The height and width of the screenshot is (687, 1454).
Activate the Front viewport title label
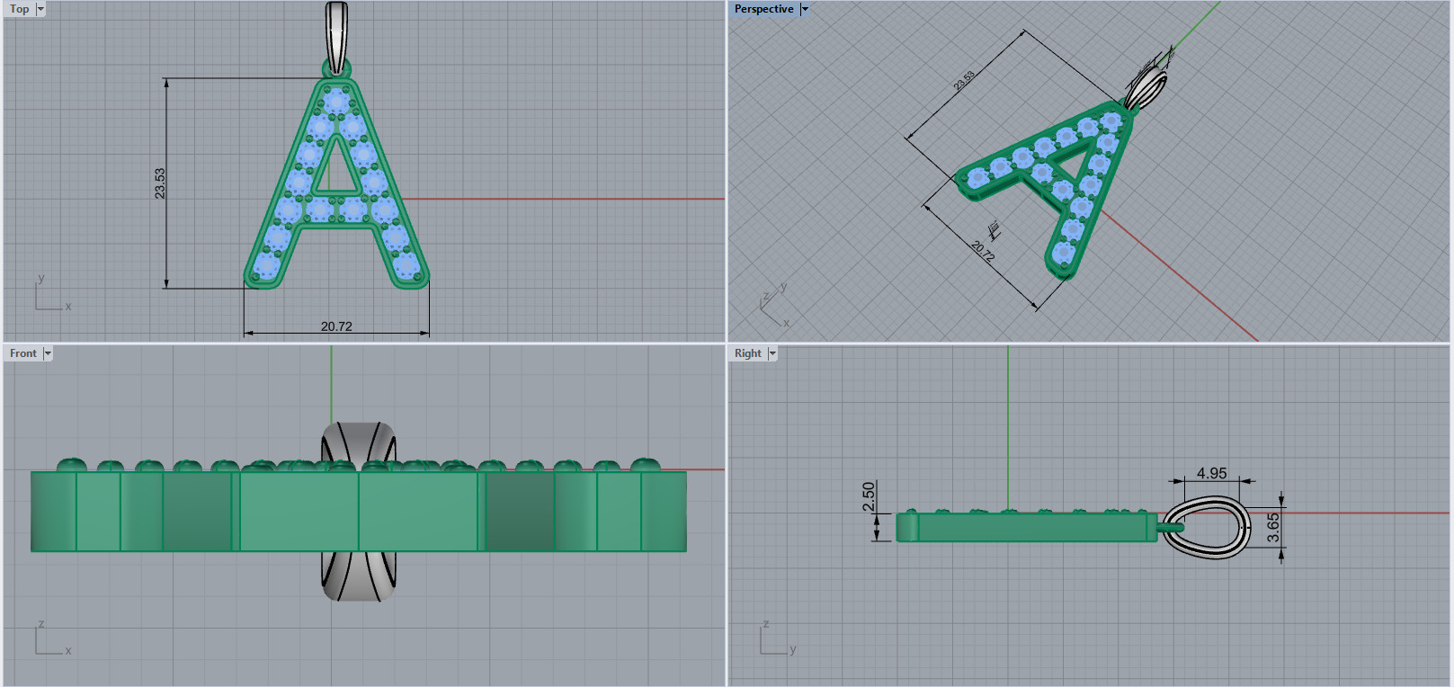[x=23, y=353]
